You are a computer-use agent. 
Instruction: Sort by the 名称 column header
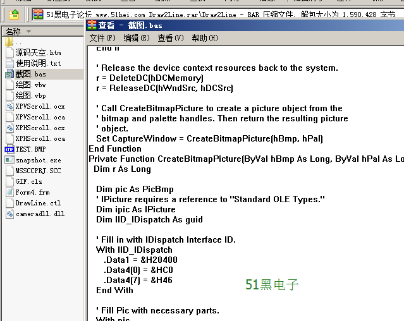pos(42,32)
